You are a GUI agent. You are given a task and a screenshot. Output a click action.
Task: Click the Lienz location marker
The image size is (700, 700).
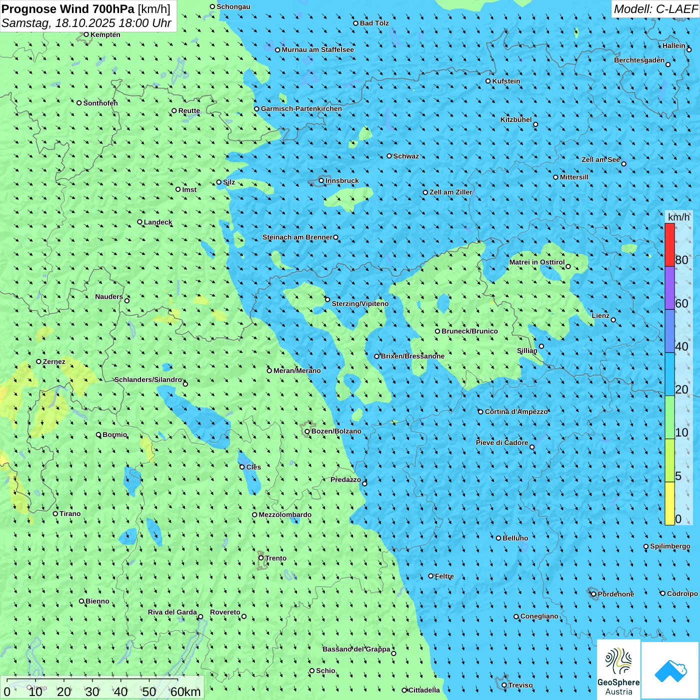[613, 320]
